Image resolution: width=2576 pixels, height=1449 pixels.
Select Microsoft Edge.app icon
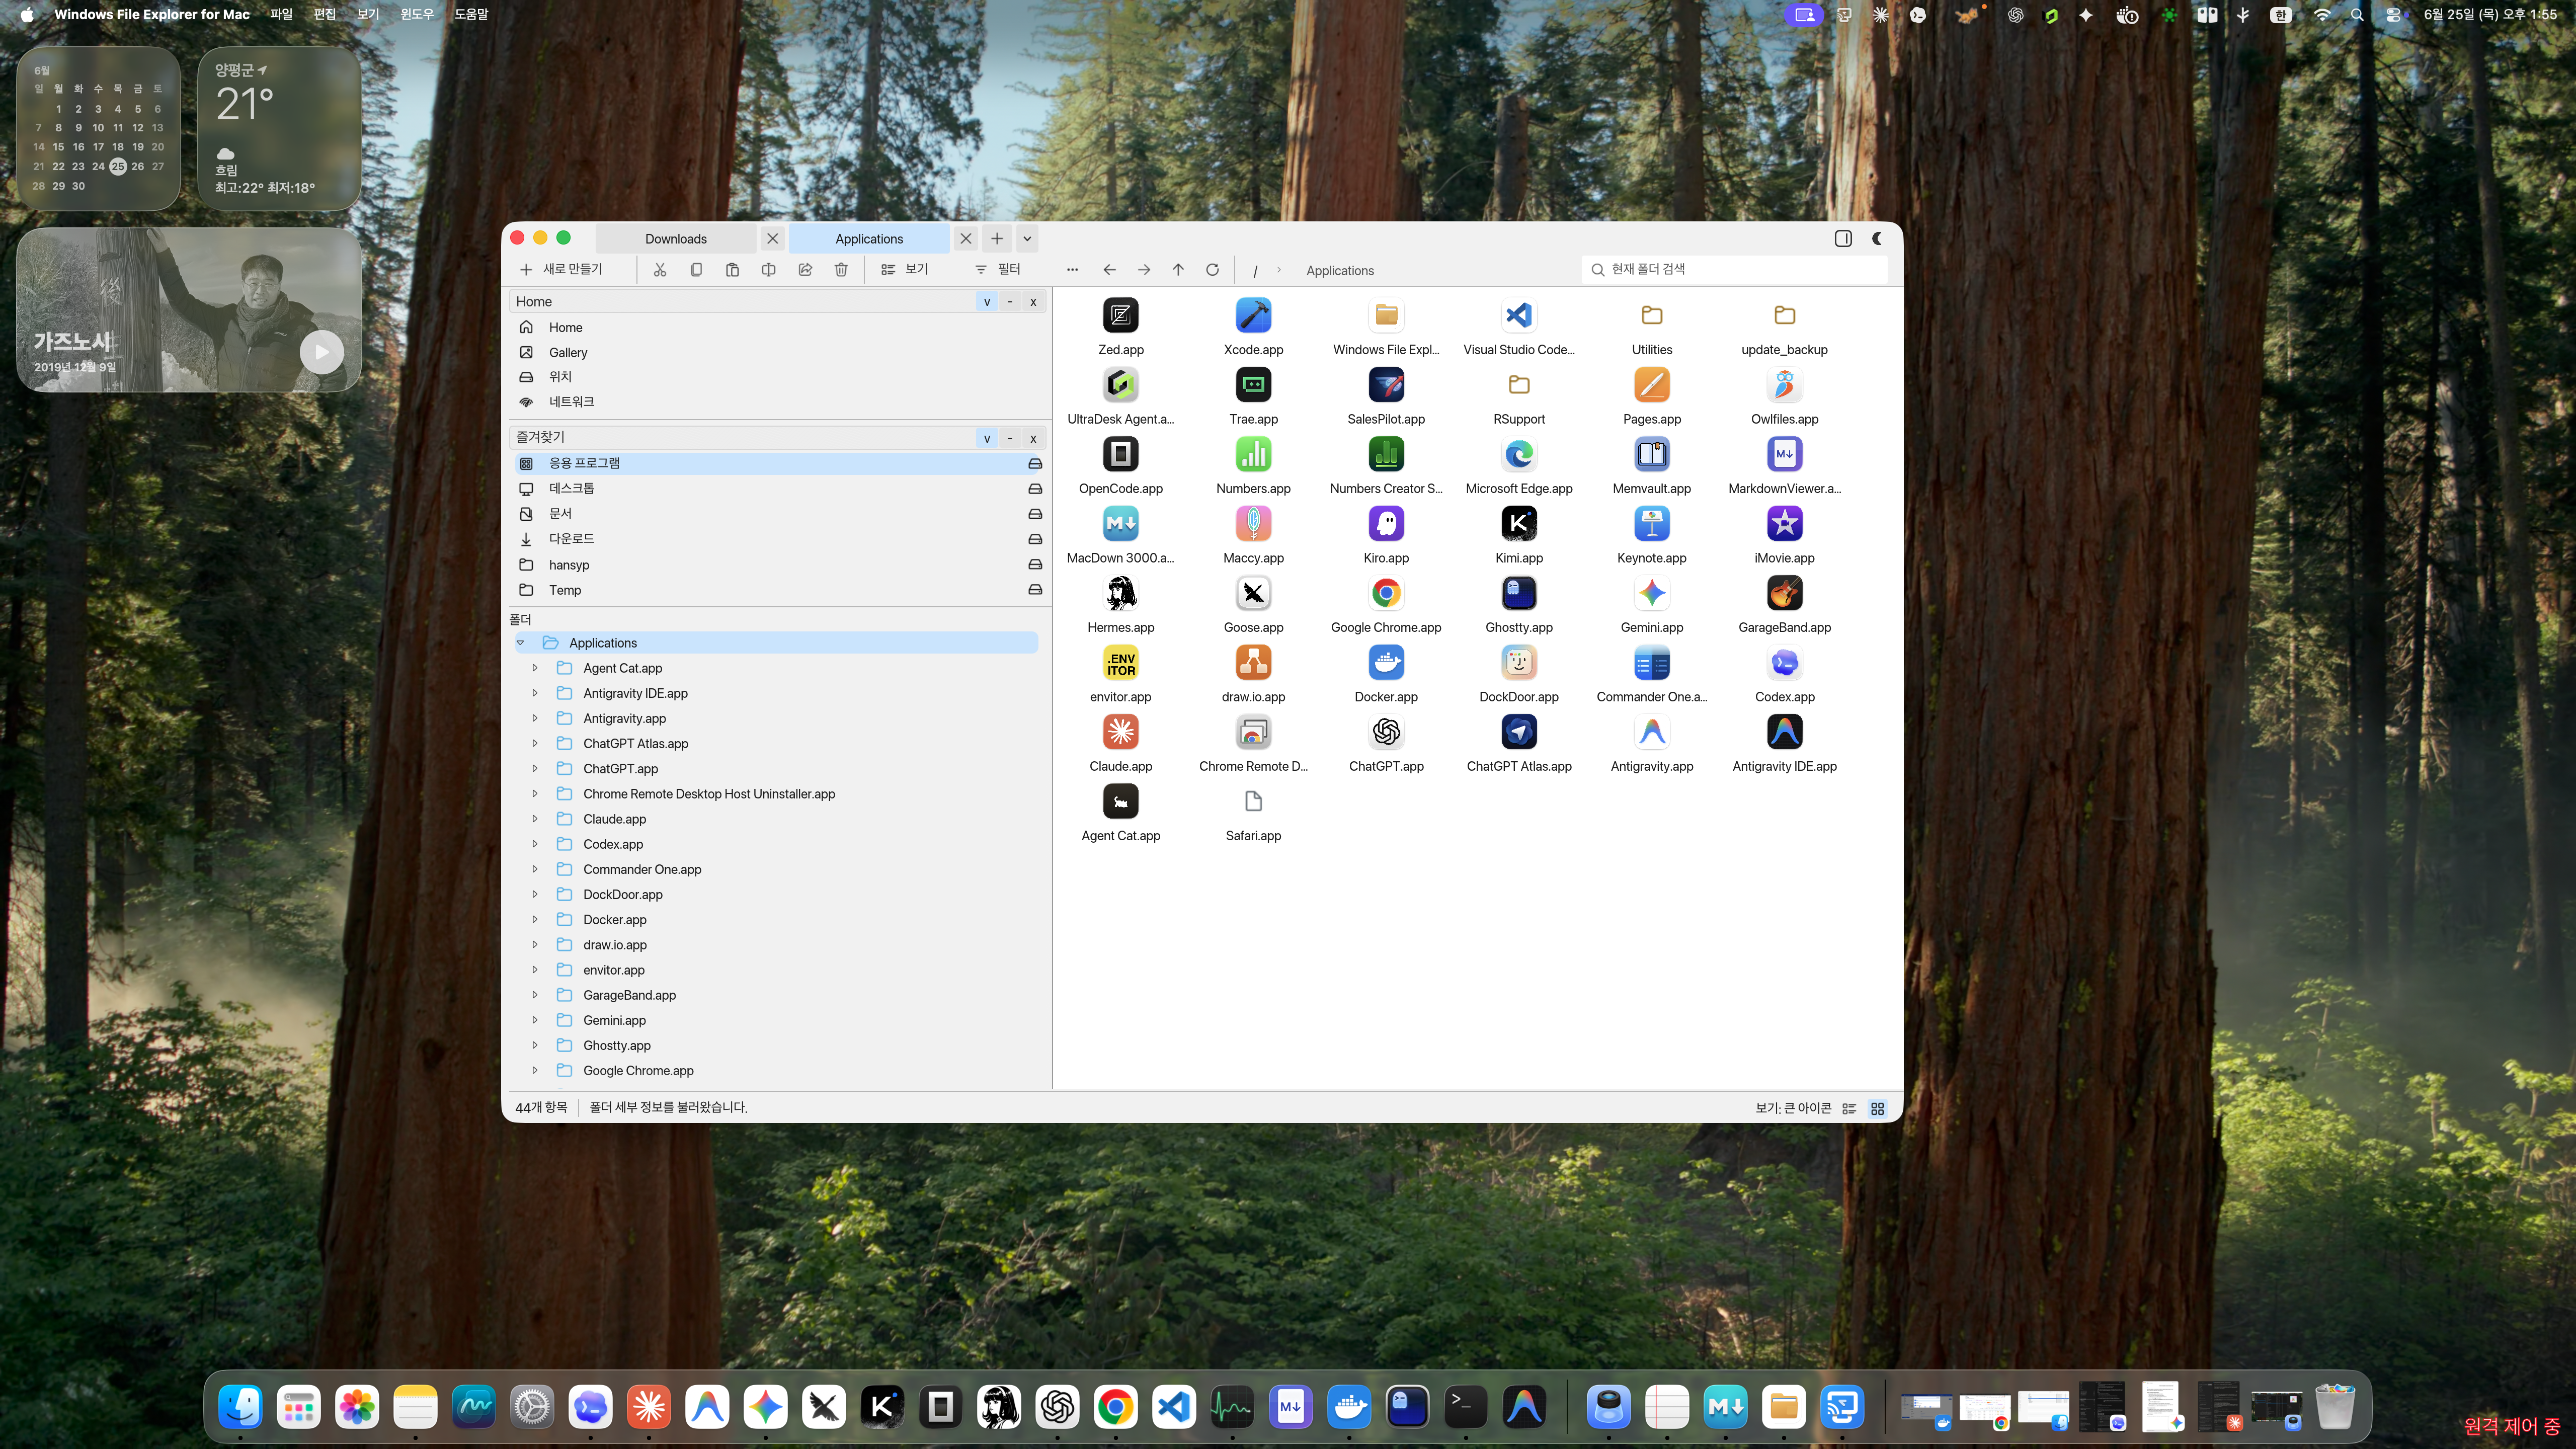pos(1518,455)
